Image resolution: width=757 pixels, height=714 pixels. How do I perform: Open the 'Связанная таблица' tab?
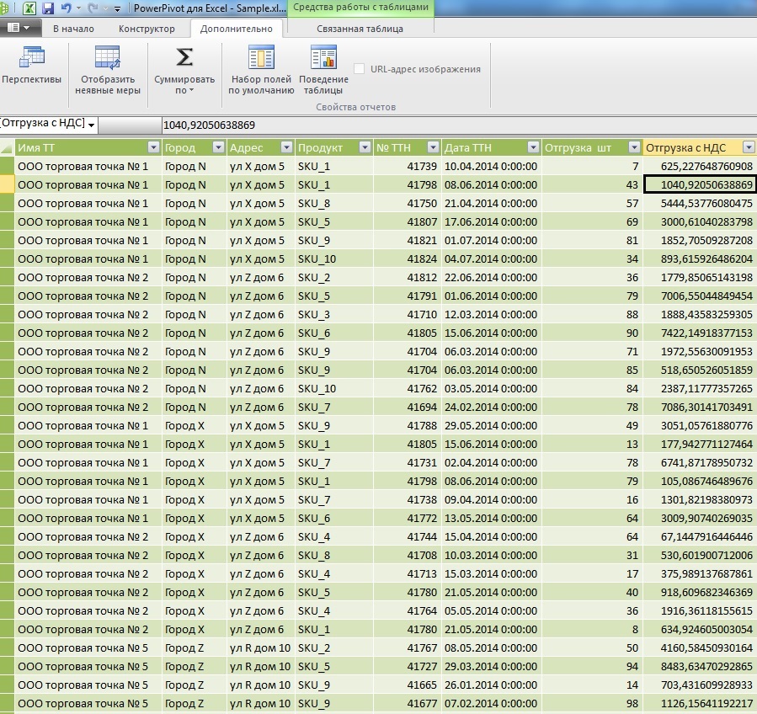pos(360,29)
